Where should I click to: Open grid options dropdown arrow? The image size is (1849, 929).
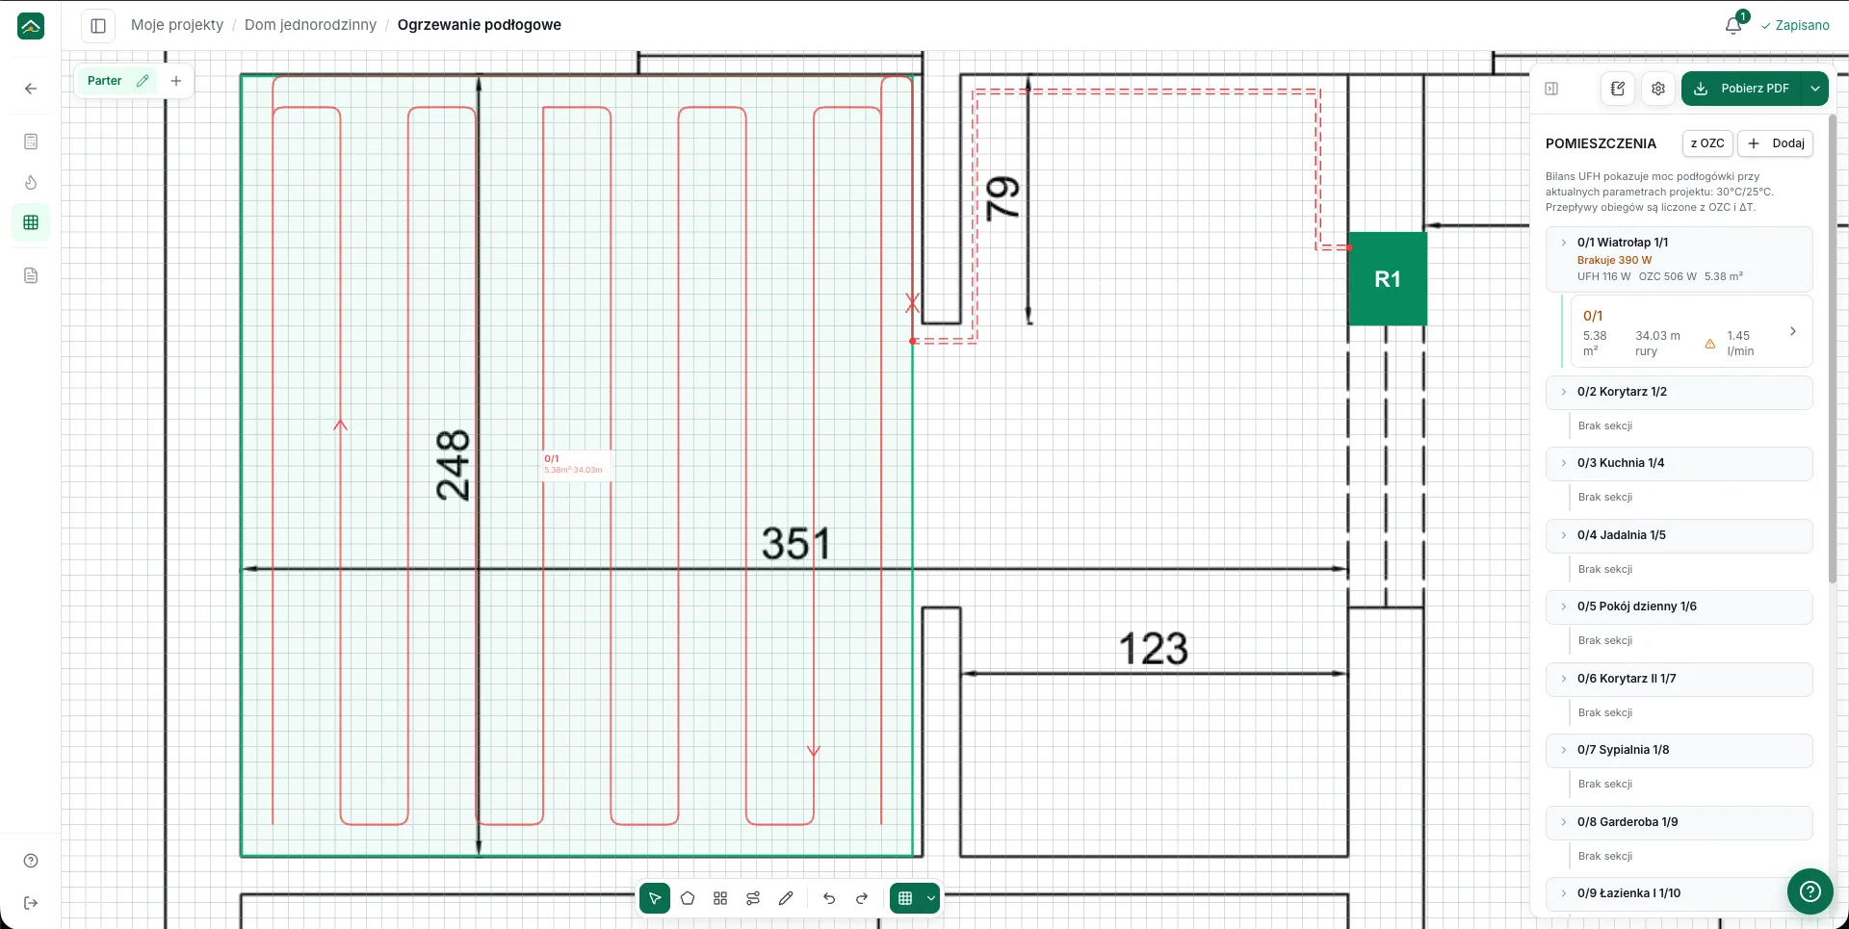(x=931, y=898)
